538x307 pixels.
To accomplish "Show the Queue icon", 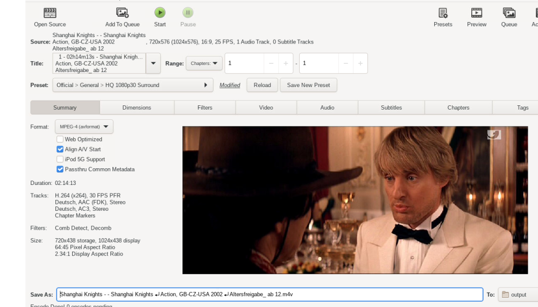I will [x=509, y=13].
